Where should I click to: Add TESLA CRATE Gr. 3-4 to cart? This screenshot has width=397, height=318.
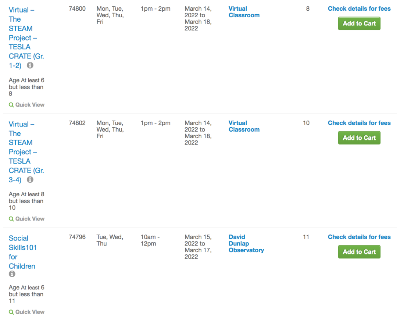pyautogui.click(x=359, y=138)
